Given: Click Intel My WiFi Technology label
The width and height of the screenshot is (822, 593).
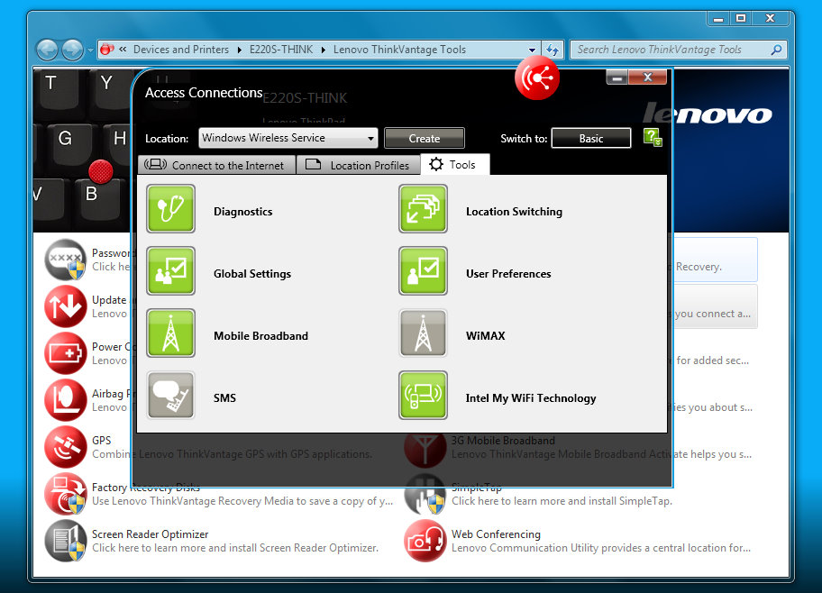Looking at the screenshot, I should [x=531, y=398].
